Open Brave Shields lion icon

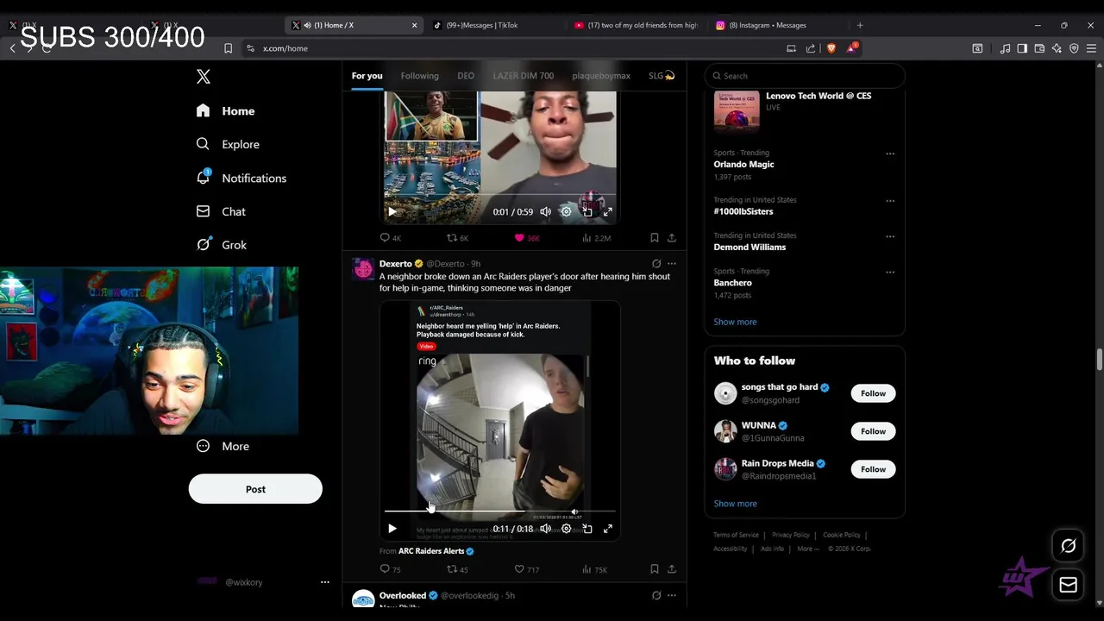point(831,48)
